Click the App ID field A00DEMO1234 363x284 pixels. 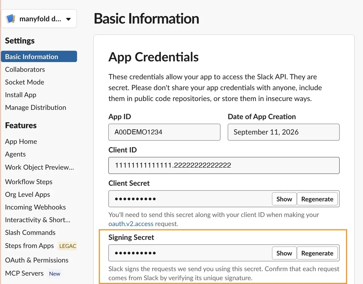pyautogui.click(x=164, y=132)
